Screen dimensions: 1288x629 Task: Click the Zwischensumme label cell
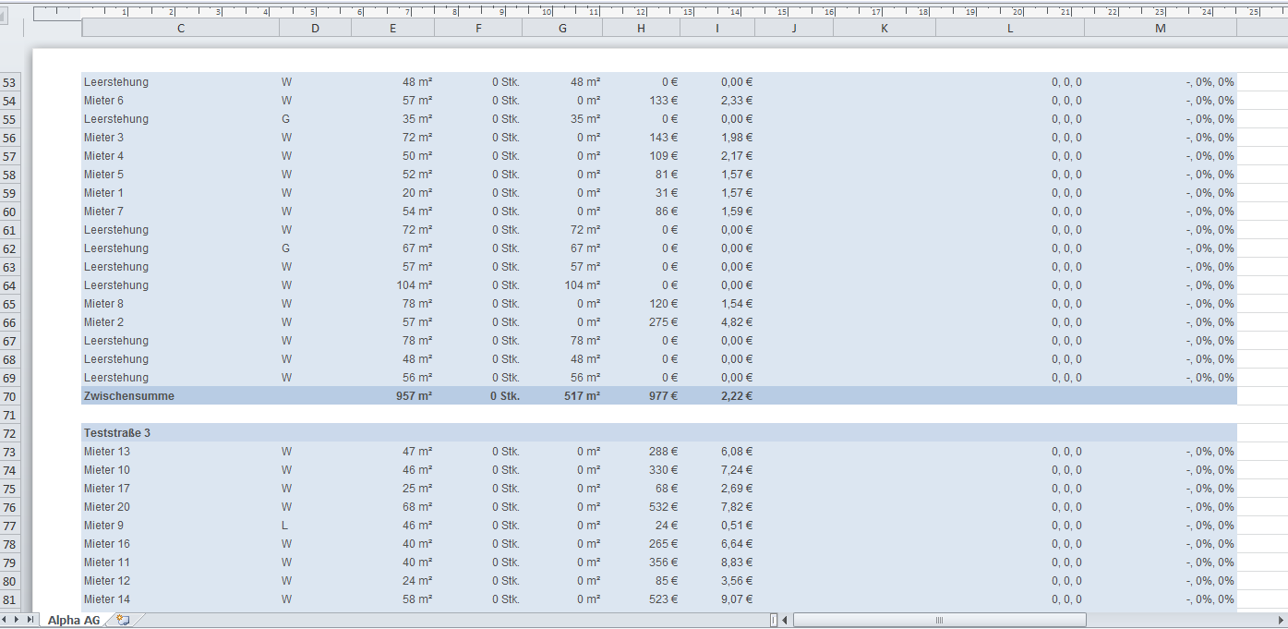(181, 396)
